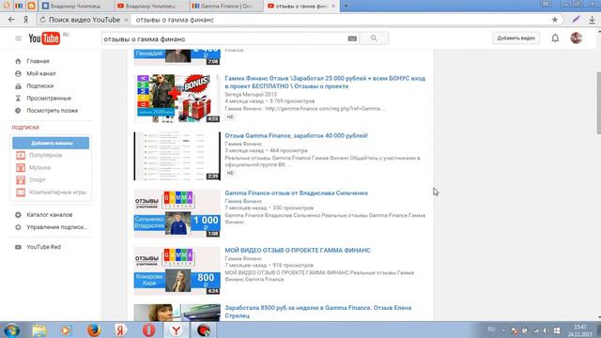Bookmark the page with the star icon
This screenshot has width=601, height=338.
pos(554,20)
